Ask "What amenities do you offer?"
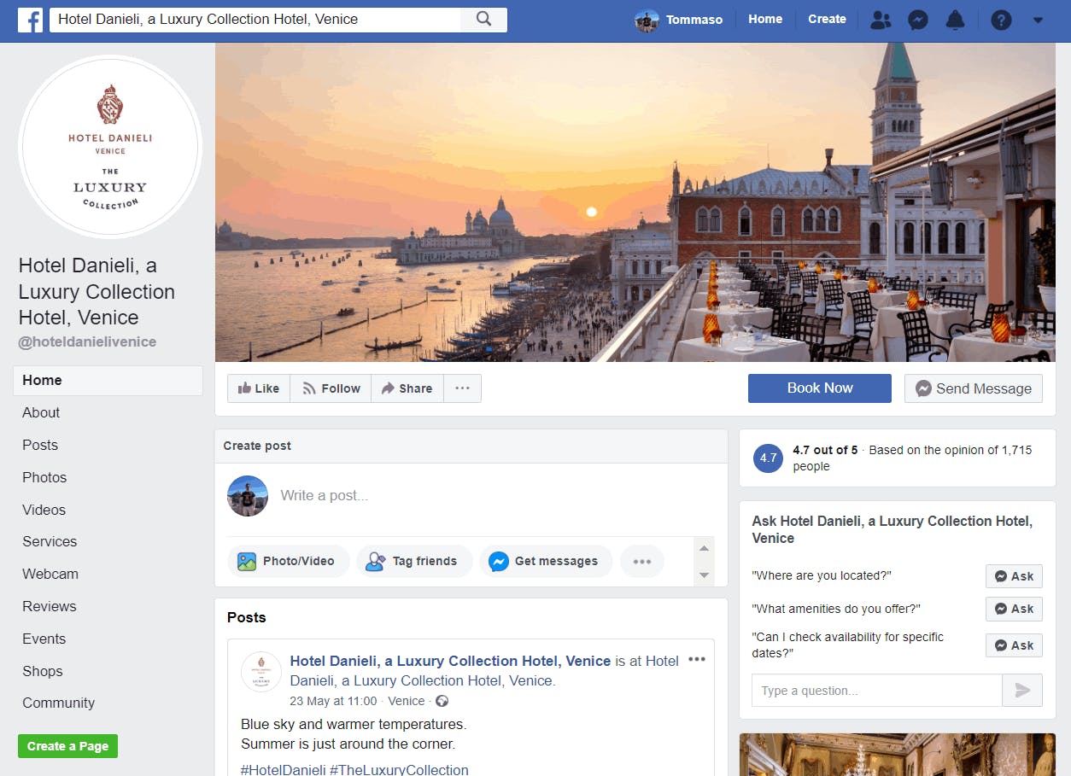This screenshot has height=776, width=1071. pos(1014,609)
